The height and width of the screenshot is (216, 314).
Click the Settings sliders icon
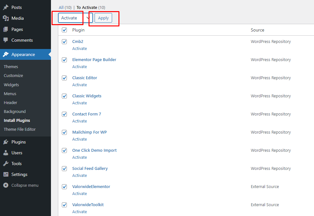[x=6, y=174]
